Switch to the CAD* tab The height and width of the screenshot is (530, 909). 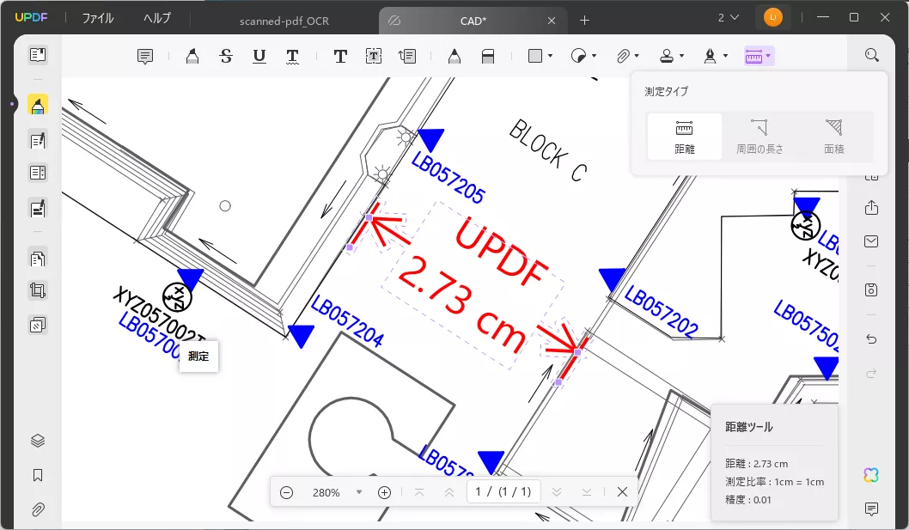pyautogui.click(x=473, y=21)
